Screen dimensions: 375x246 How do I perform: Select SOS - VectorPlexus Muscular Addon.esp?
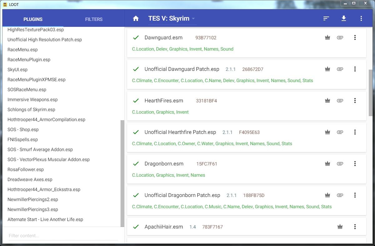[48, 160]
